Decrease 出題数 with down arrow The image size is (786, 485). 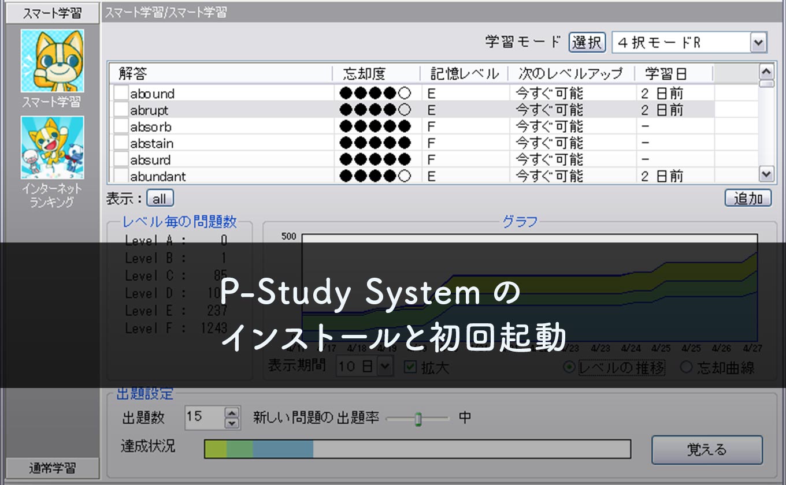232,423
